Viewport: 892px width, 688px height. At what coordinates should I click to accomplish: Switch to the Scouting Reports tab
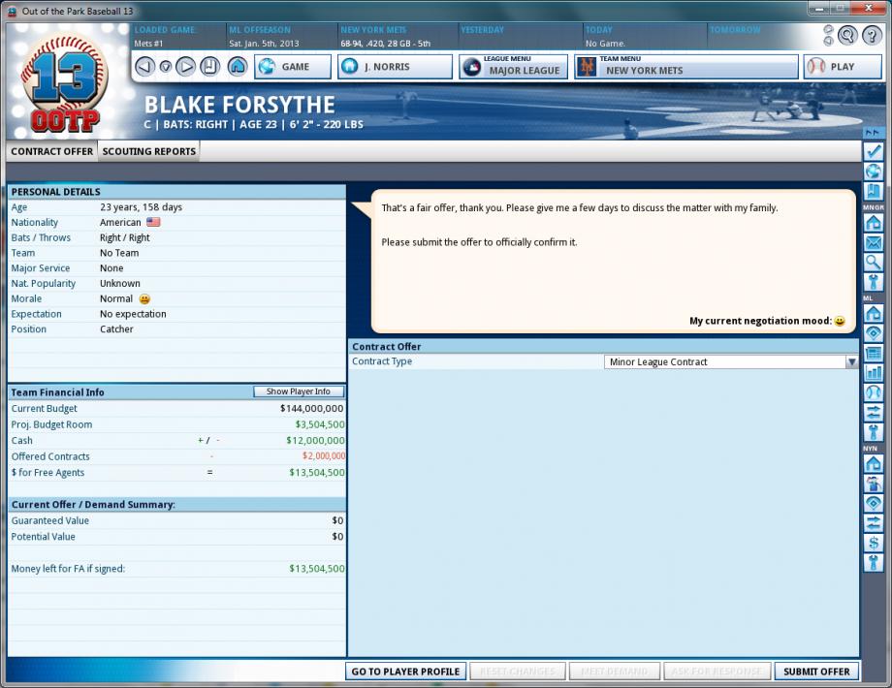[149, 151]
